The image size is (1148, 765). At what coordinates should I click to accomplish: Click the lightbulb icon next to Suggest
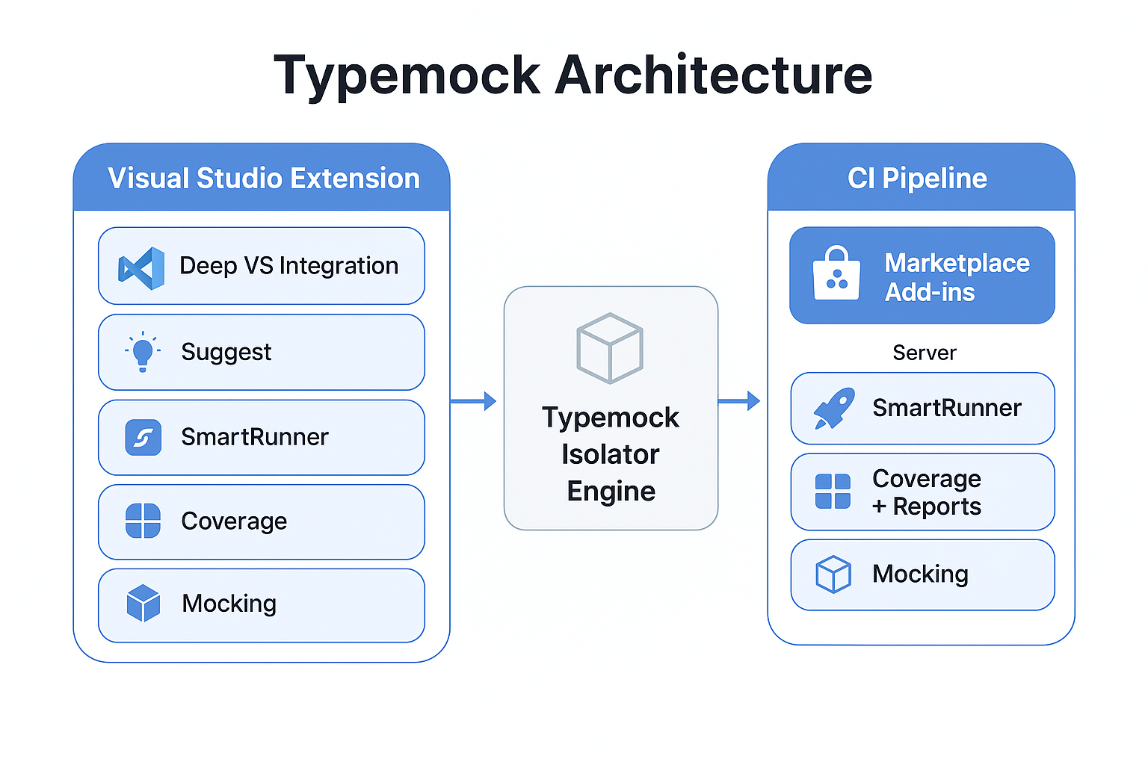pos(142,352)
